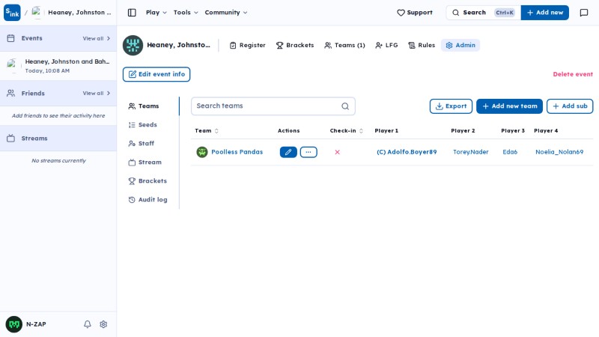
Task: Click the Streams TV icon in sidebar
Action: click(10, 139)
